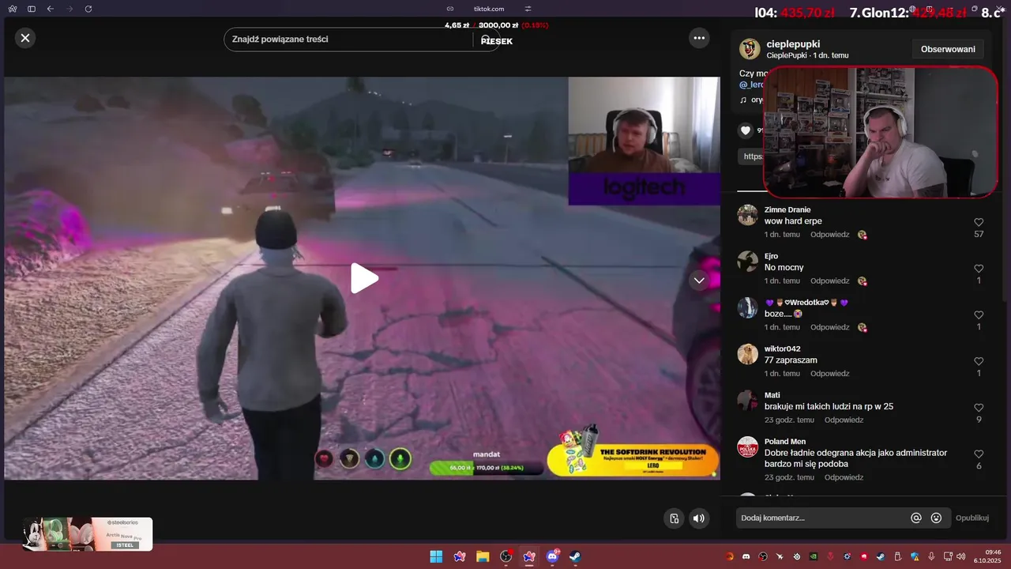Open the Discord tray icon
The image size is (1011, 569).
pos(746,556)
